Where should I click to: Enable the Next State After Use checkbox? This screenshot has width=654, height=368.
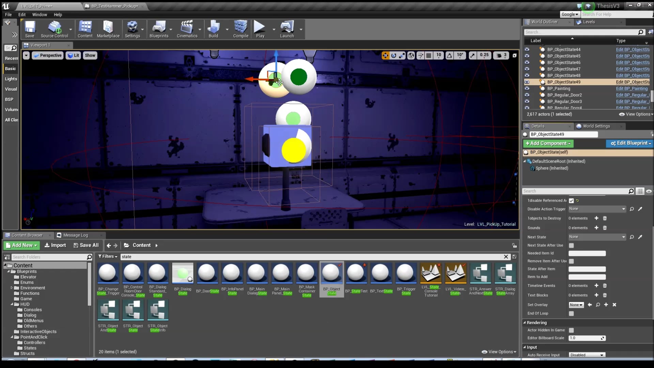click(x=572, y=245)
